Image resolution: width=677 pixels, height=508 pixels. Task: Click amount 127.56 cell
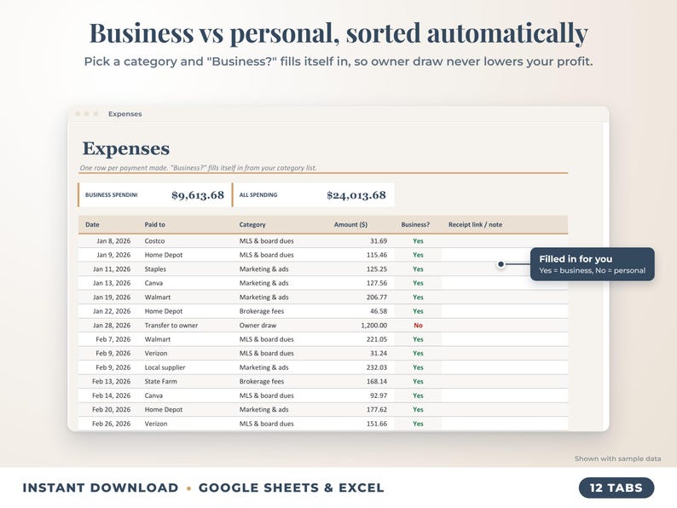click(x=377, y=283)
